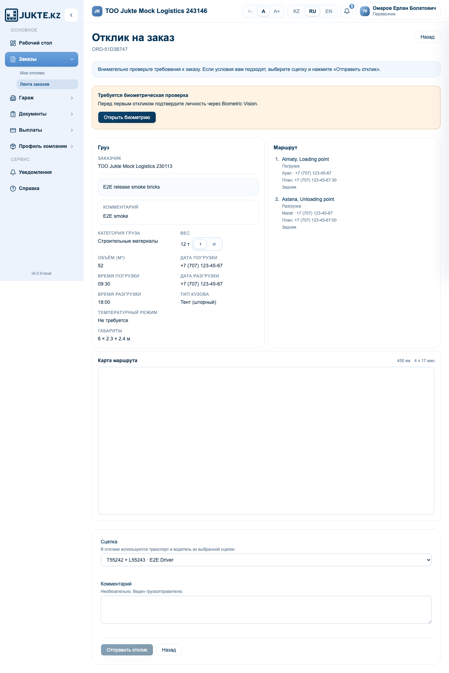Open the Омаров Ерлан Болатович user menu

[x=398, y=11]
